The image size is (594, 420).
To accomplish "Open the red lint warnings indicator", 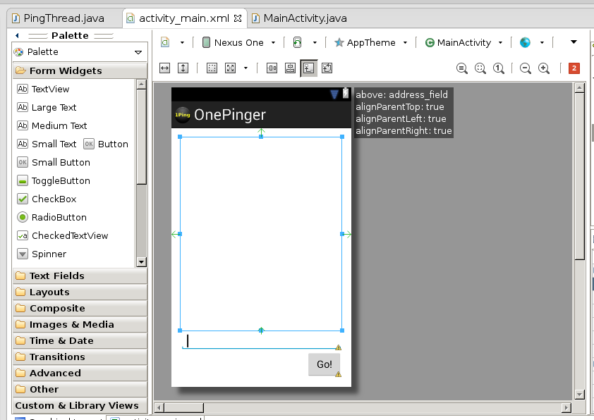I will 574,68.
